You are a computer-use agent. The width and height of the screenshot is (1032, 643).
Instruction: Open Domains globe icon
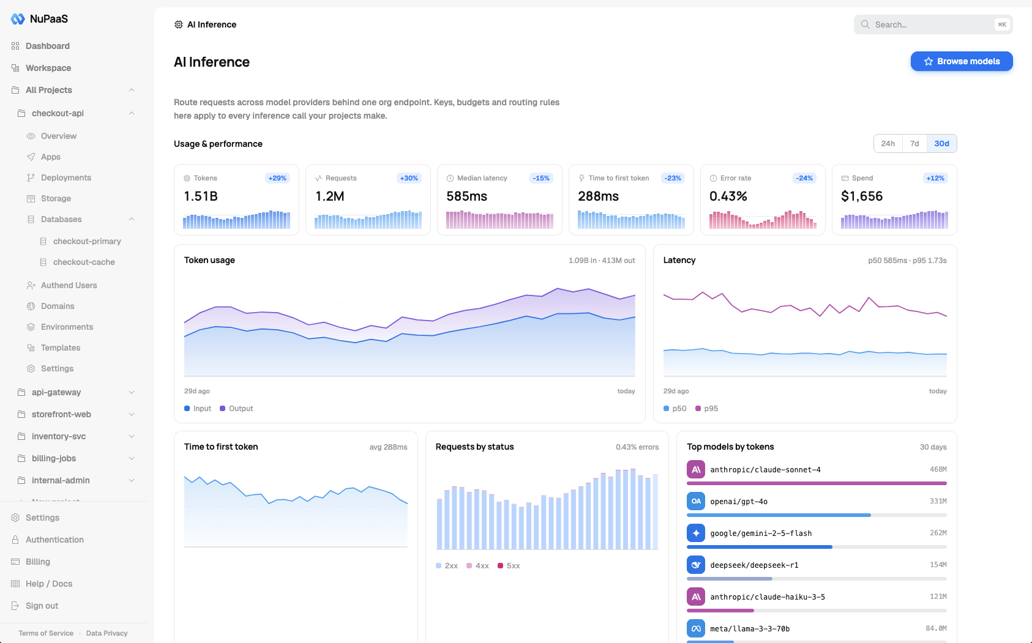tap(31, 306)
